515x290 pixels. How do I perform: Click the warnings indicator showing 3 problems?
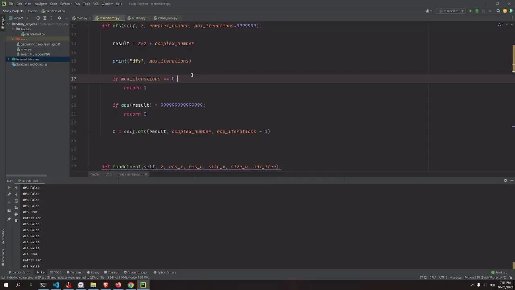(x=500, y=25)
